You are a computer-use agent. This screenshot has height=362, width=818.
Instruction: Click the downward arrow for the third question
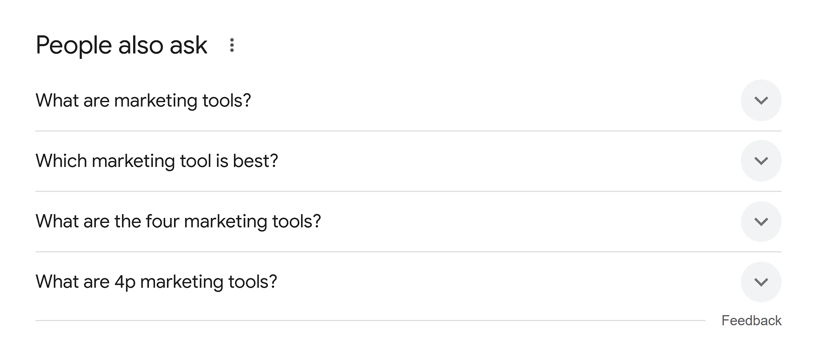(761, 221)
